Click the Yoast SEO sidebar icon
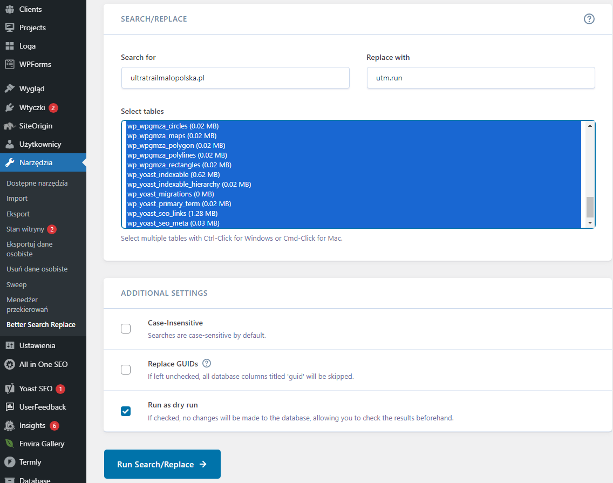This screenshot has width=613, height=483. coord(10,389)
